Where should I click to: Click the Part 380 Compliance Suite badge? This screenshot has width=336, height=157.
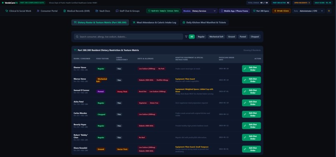coord(32,3)
